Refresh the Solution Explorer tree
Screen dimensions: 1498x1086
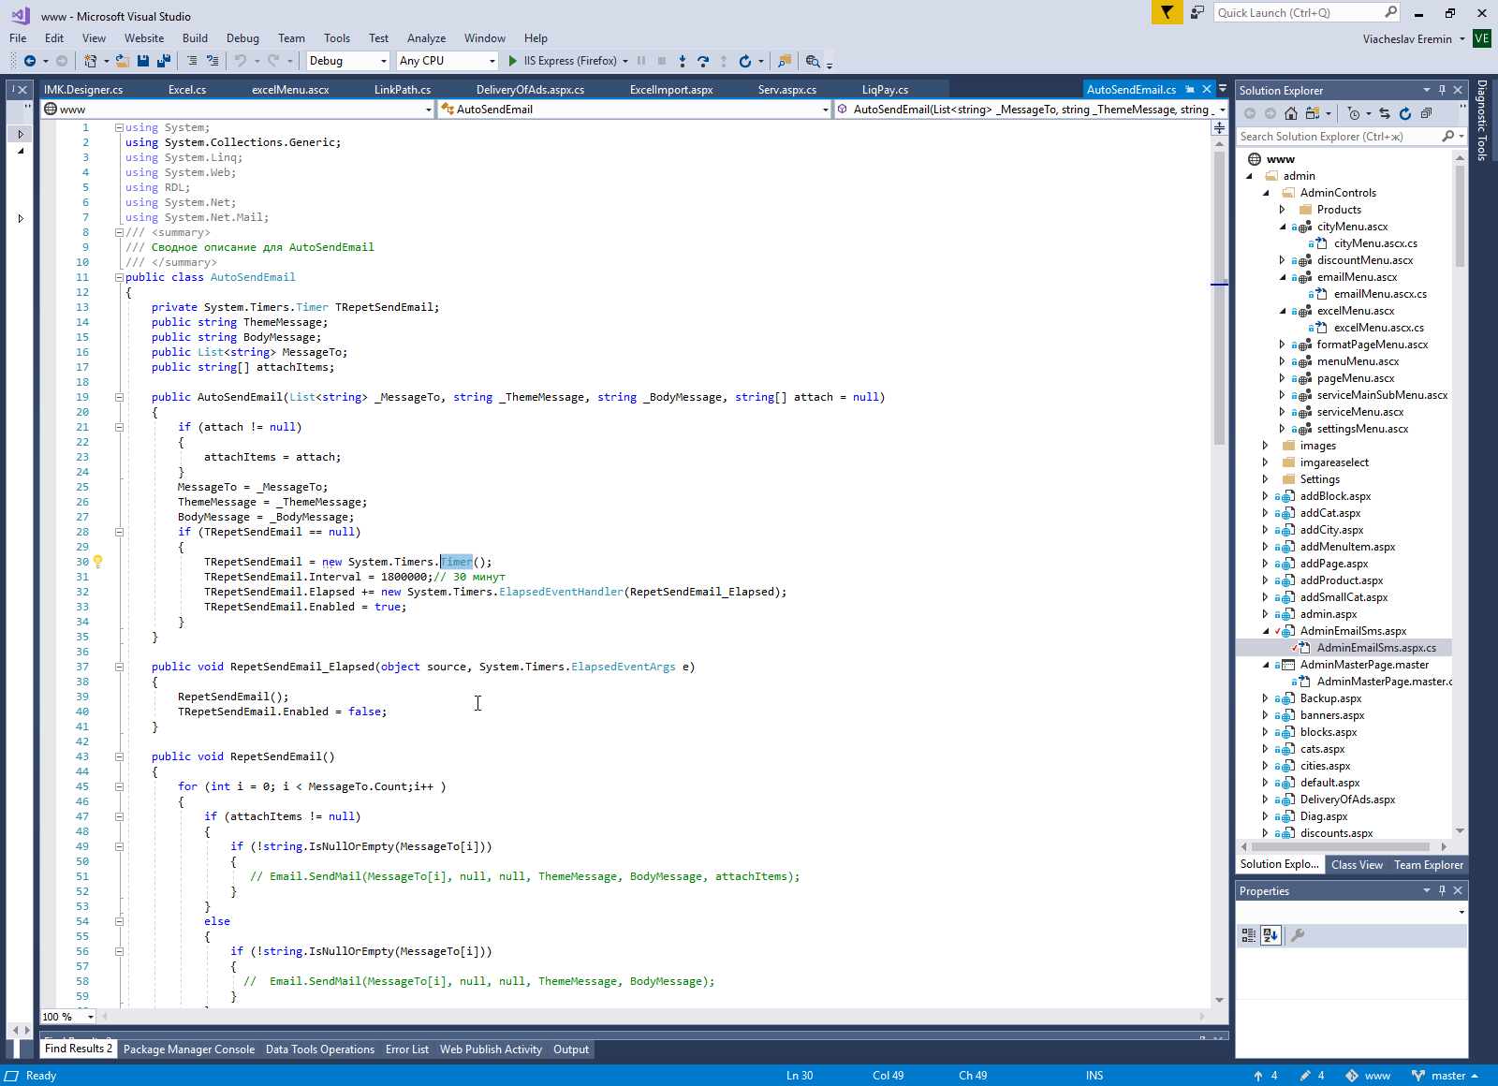coord(1405,113)
